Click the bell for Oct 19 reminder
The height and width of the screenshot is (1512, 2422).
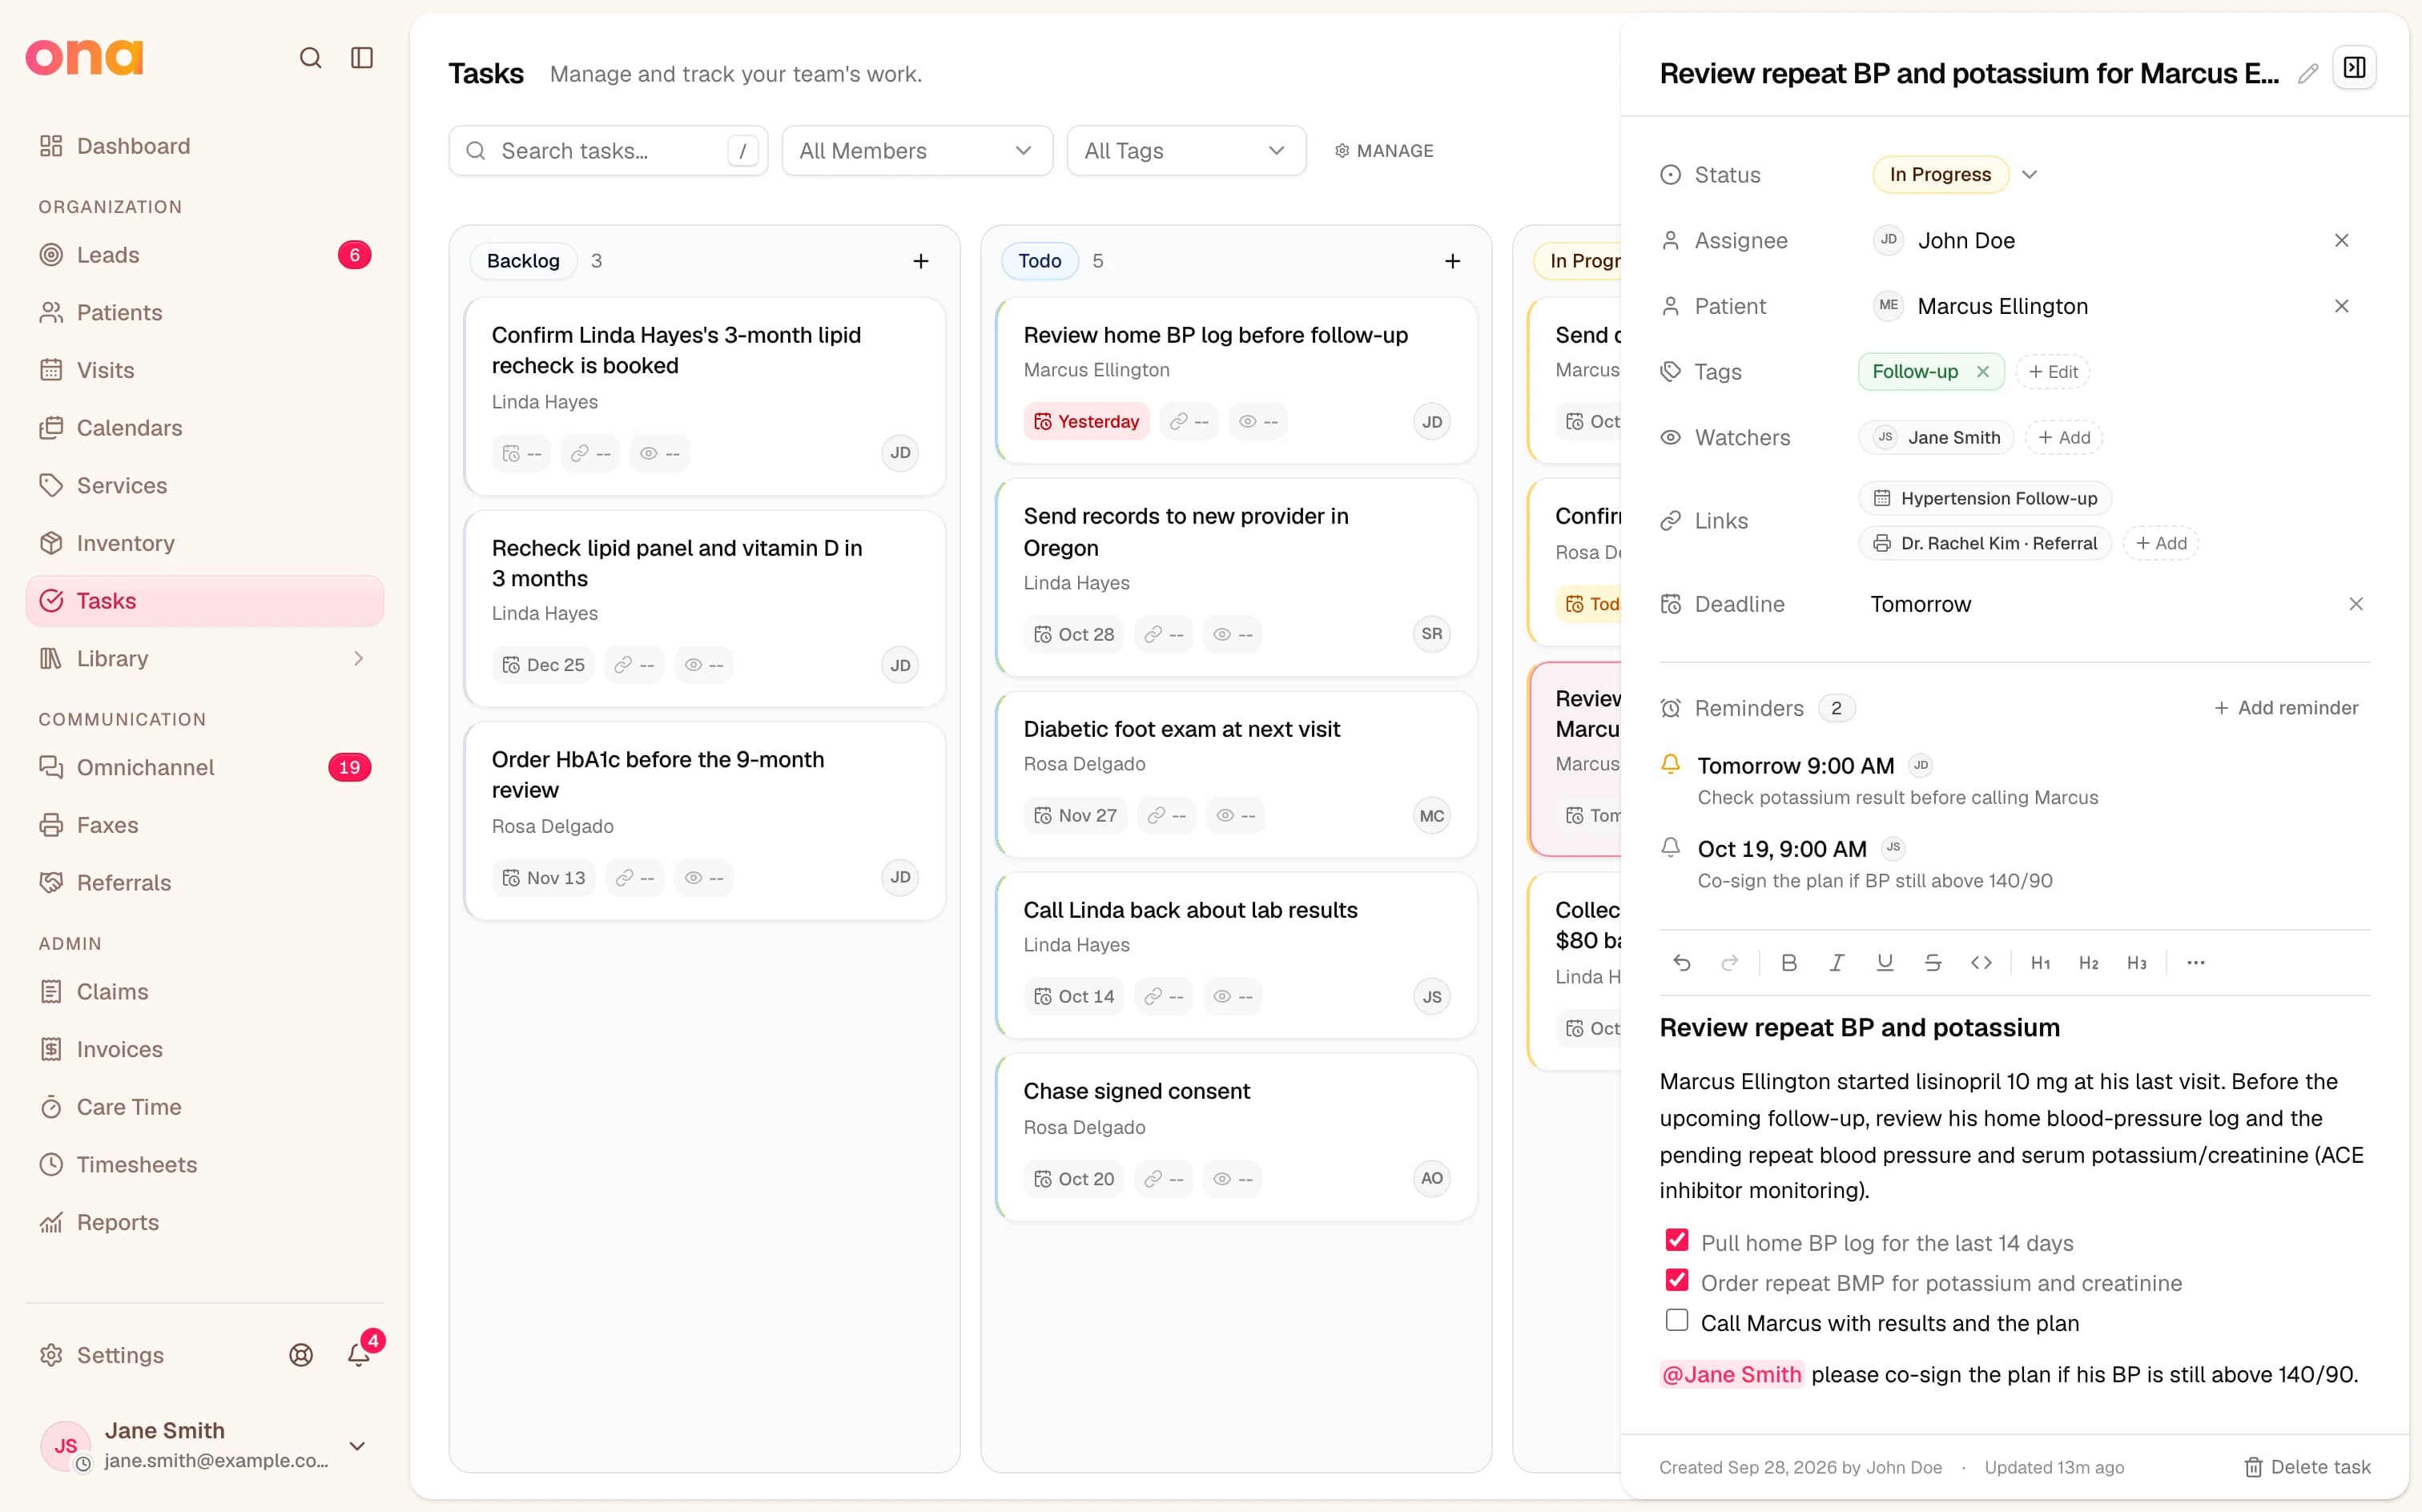[1670, 847]
